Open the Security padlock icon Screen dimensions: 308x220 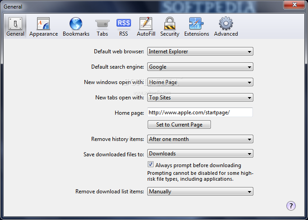[169, 23]
